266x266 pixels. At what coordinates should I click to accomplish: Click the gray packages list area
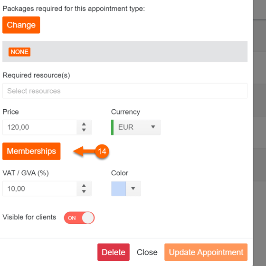pyautogui.click(x=125, y=52)
